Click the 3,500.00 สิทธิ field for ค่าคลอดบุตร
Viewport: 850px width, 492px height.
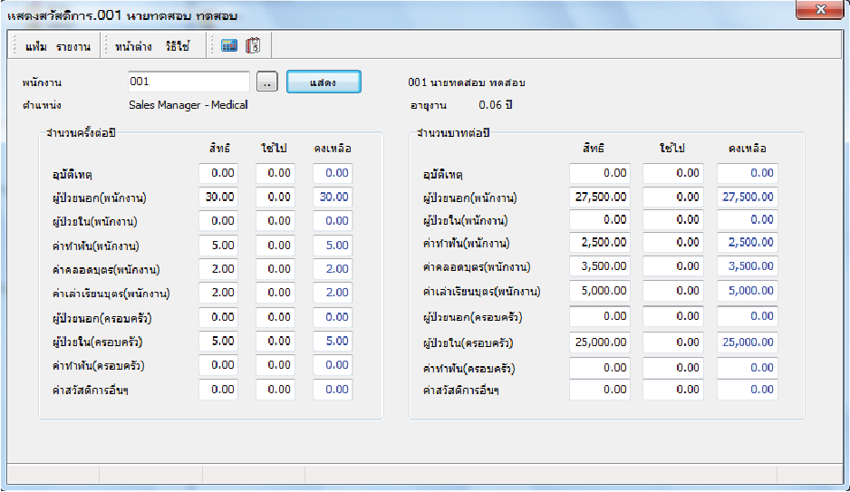(x=600, y=266)
